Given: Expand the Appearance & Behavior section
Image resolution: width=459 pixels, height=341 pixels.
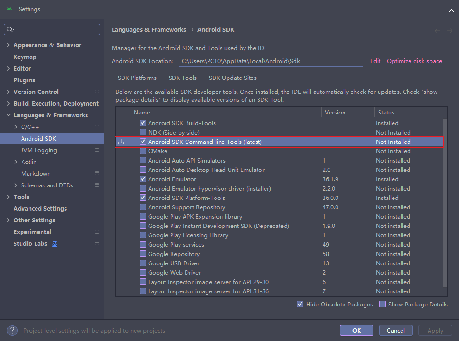Looking at the screenshot, I should tap(8, 45).
